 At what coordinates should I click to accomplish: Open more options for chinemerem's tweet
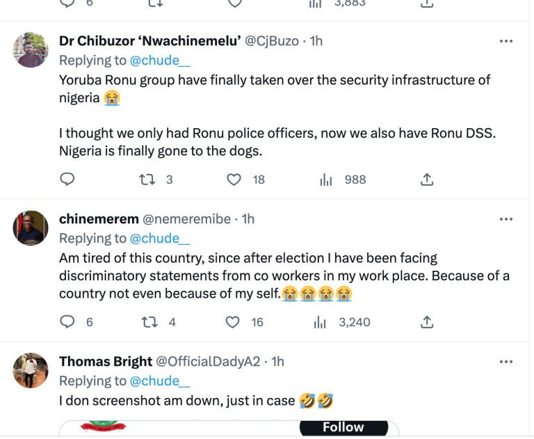point(506,219)
